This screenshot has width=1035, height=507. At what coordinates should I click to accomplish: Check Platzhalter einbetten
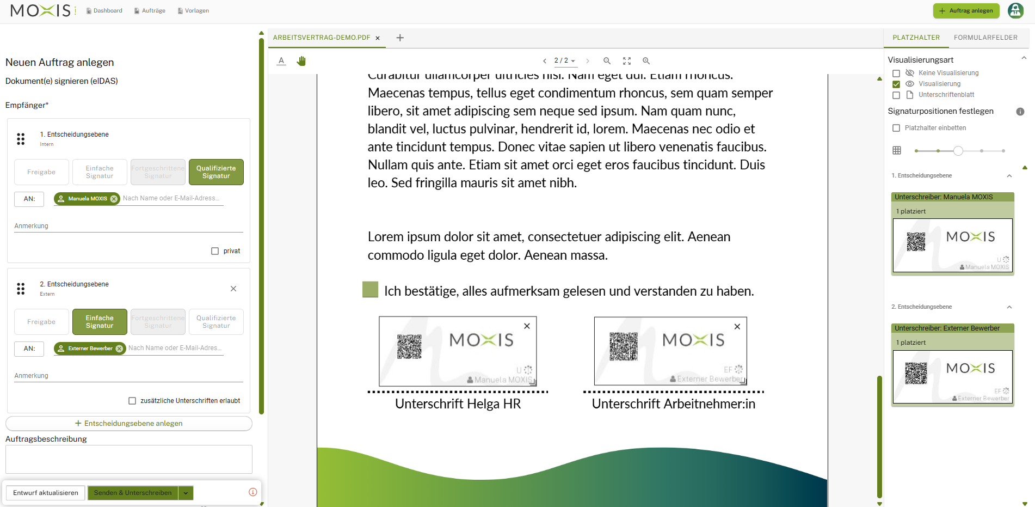click(896, 128)
